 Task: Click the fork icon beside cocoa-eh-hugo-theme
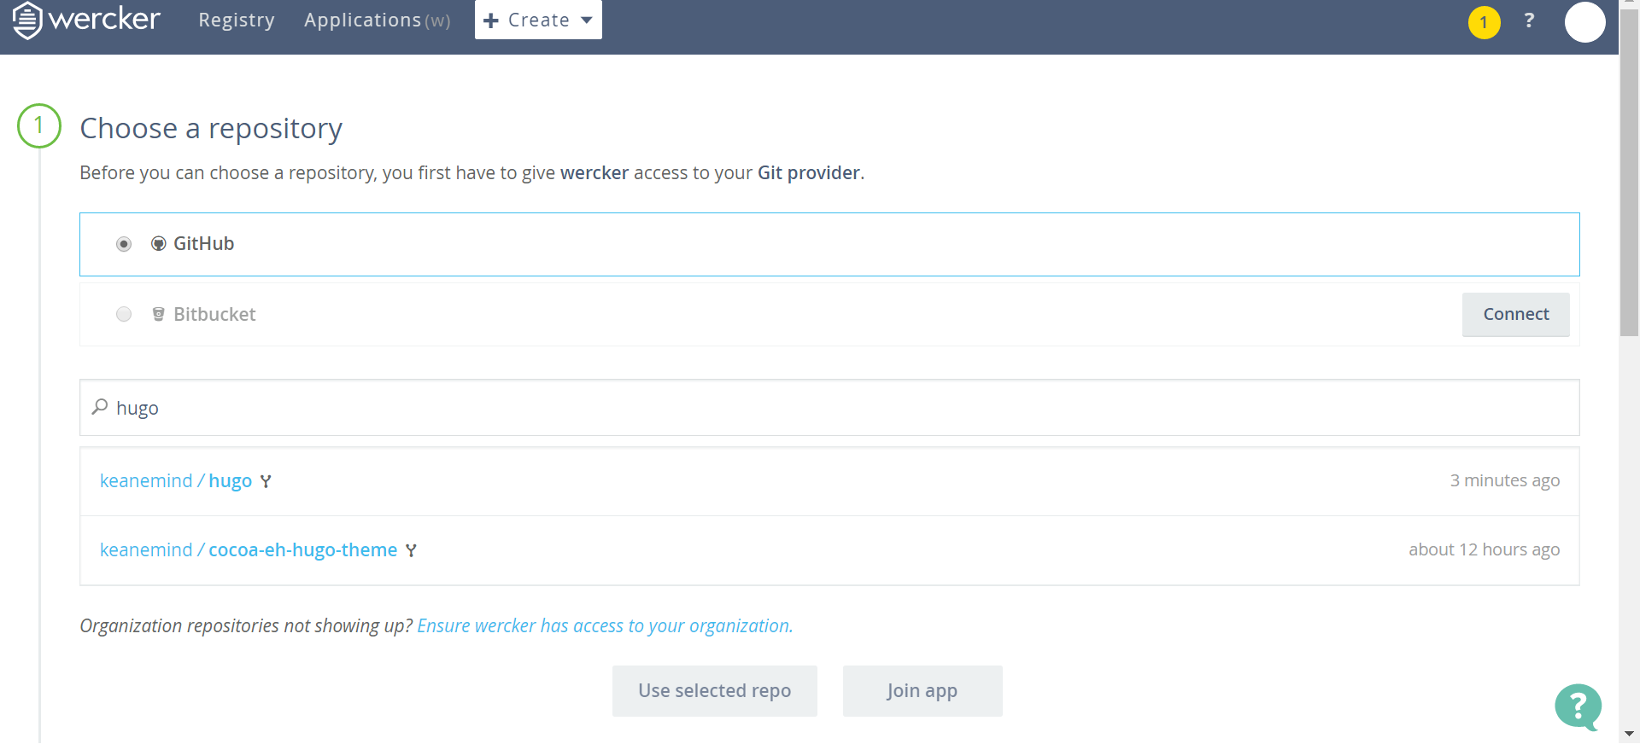click(411, 551)
